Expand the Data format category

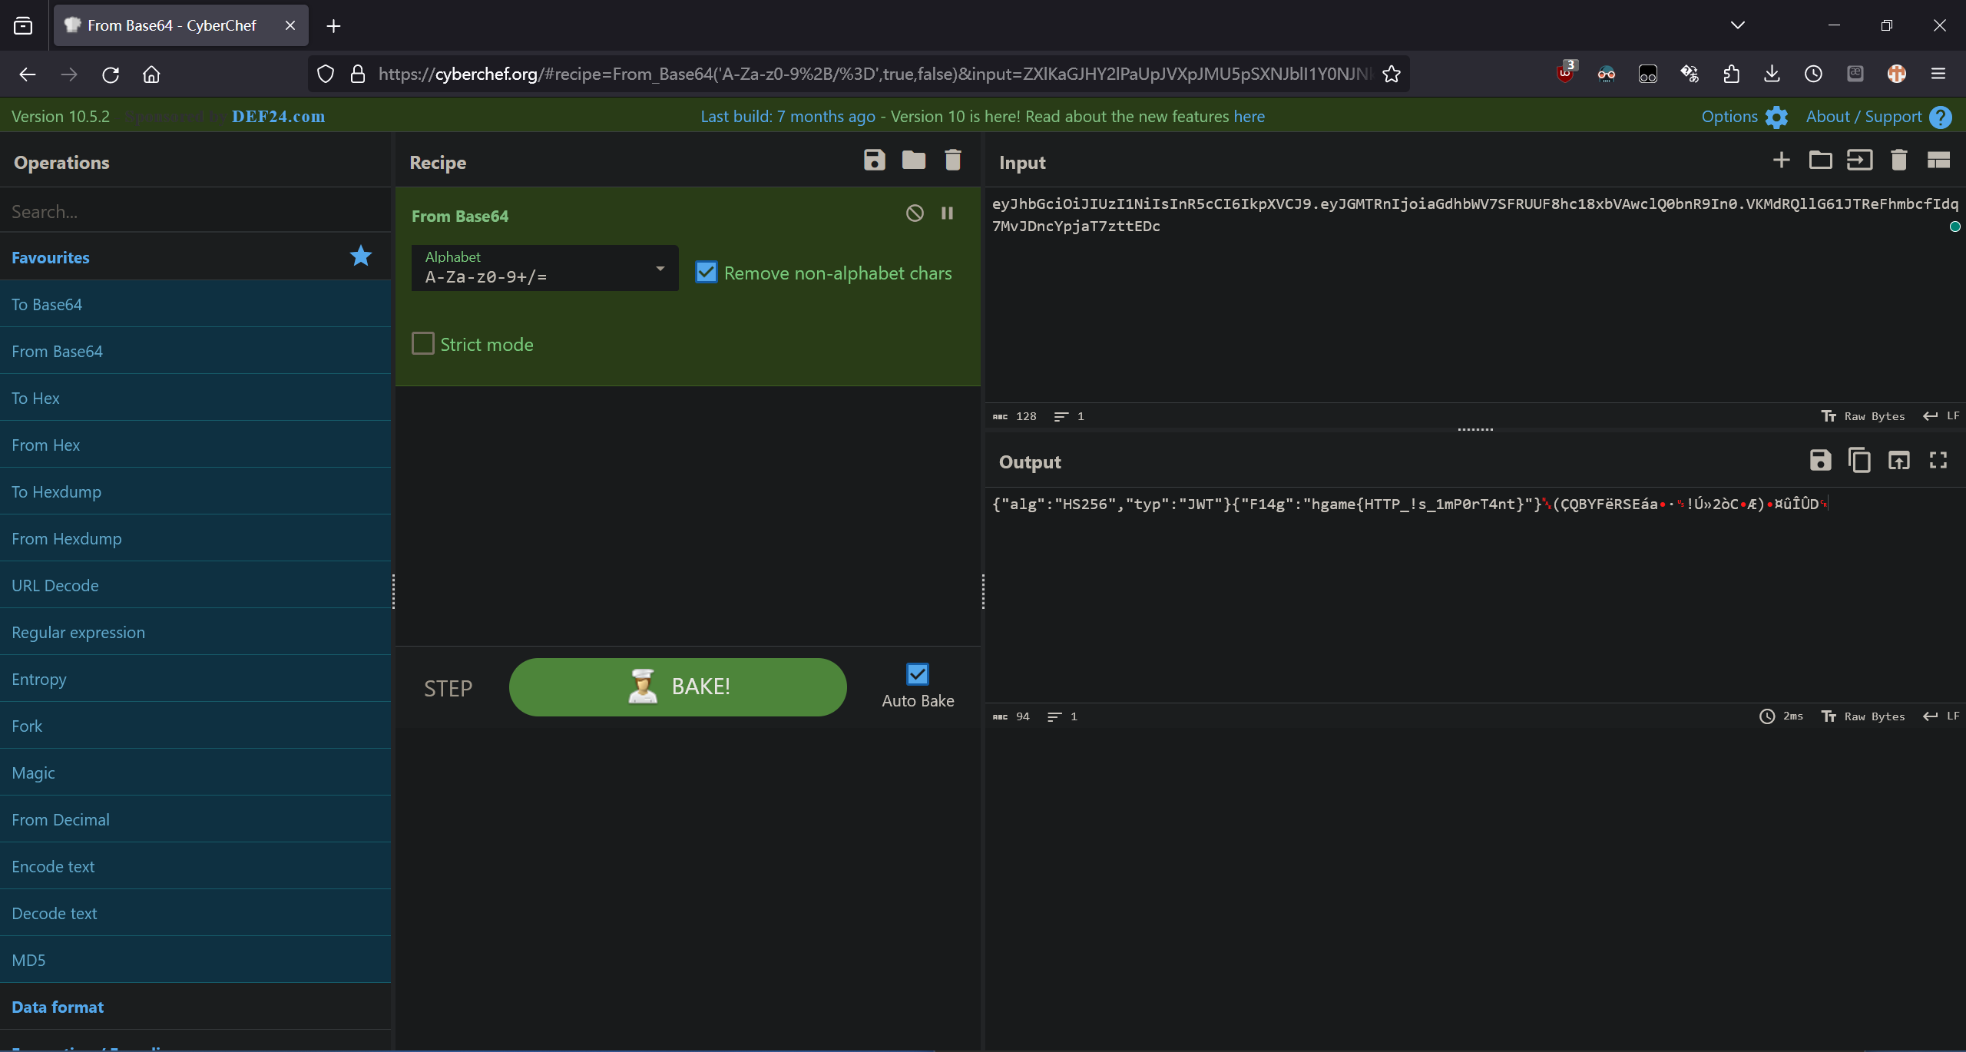58,1007
